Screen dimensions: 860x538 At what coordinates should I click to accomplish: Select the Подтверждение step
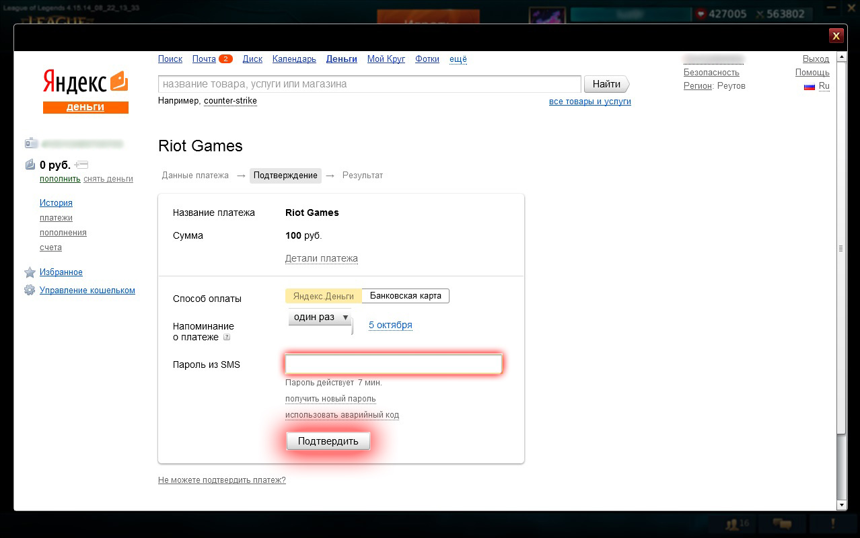click(x=285, y=176)
